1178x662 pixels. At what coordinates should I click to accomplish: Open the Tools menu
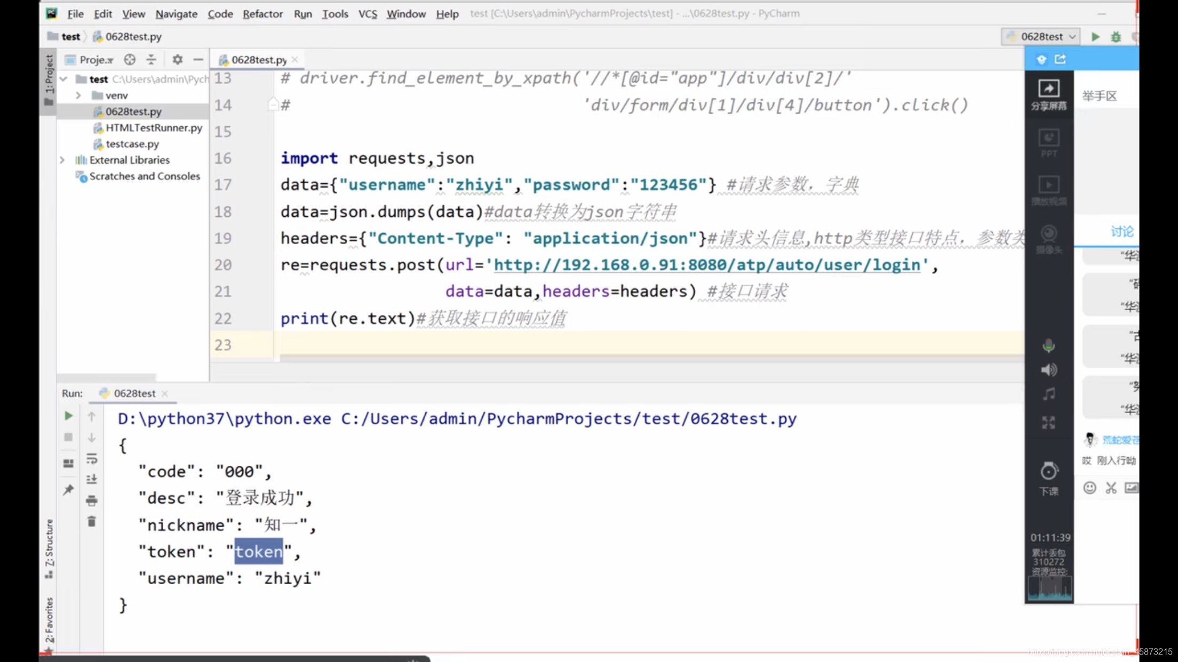335,13
